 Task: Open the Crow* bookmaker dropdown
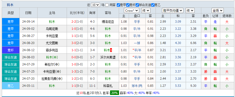click(x=132, y=11)
